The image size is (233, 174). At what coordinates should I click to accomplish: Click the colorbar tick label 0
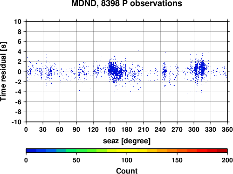point(26,160)
